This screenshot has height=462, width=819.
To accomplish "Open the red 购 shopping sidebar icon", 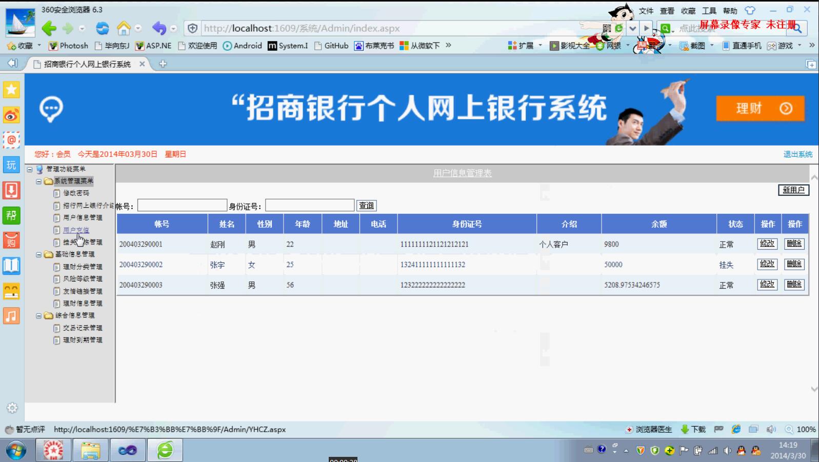I will coord(11,240).
